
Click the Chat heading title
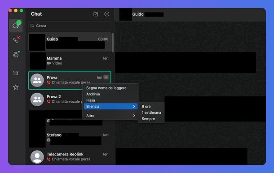(x=36, y=14)
